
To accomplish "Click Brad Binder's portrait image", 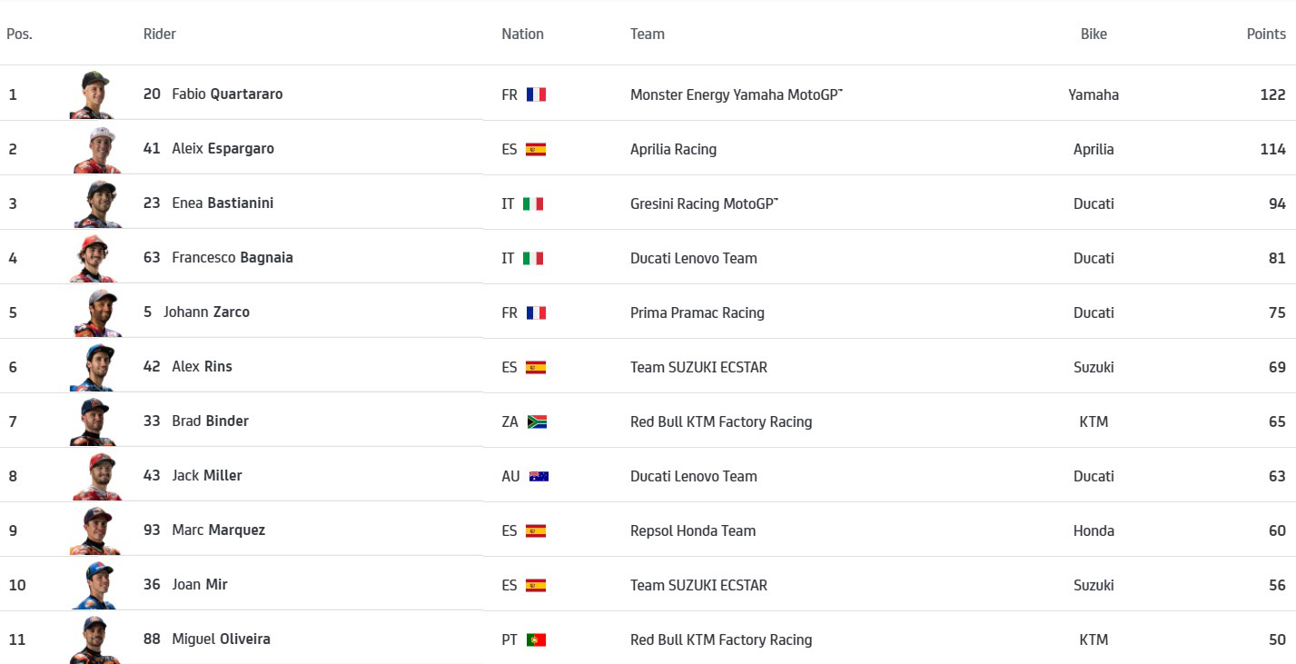I will point(94,422).
